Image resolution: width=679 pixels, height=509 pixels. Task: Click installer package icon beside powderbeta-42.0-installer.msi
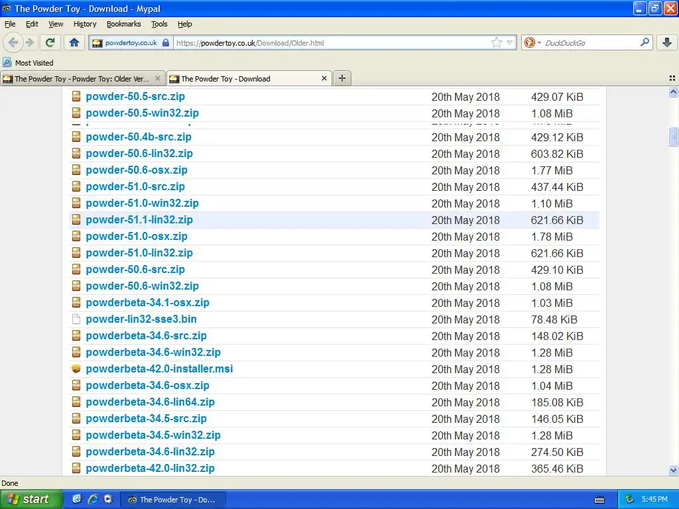tap(76, 368)
